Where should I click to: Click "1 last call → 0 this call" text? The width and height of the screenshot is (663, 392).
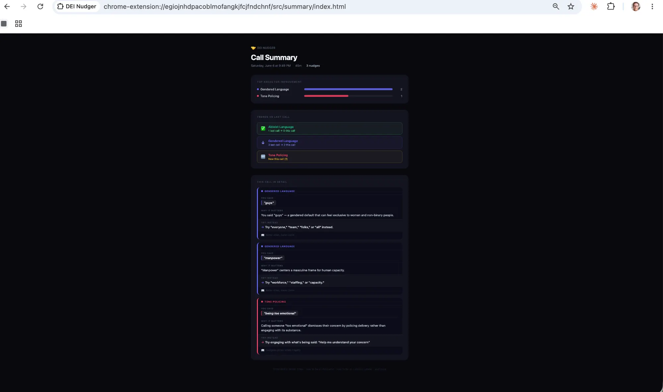click(x=281, y=131)
